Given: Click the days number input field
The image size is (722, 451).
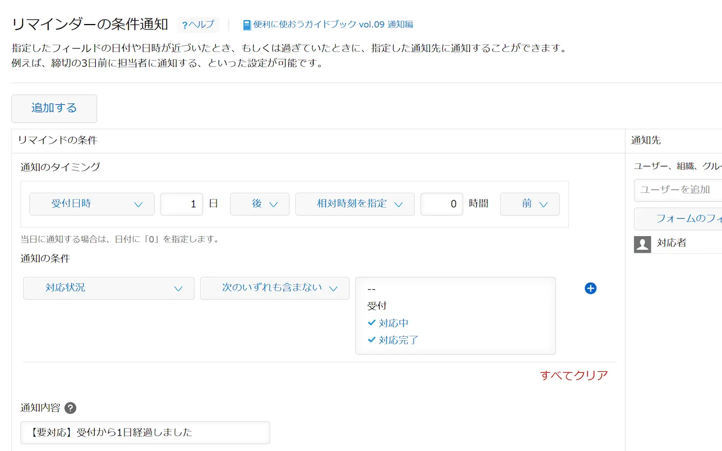Looking at the screenshot, I should (182, 204).
